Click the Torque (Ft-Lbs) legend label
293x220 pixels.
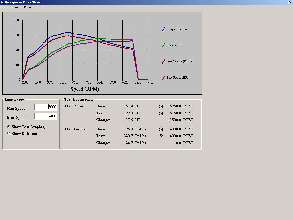[177, 29]
